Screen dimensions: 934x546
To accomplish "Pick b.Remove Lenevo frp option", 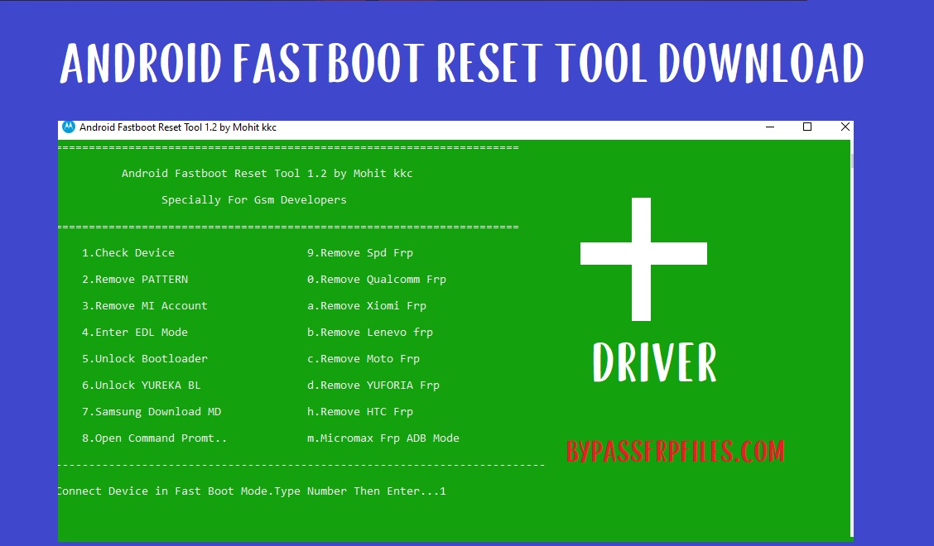I will 368,332.
